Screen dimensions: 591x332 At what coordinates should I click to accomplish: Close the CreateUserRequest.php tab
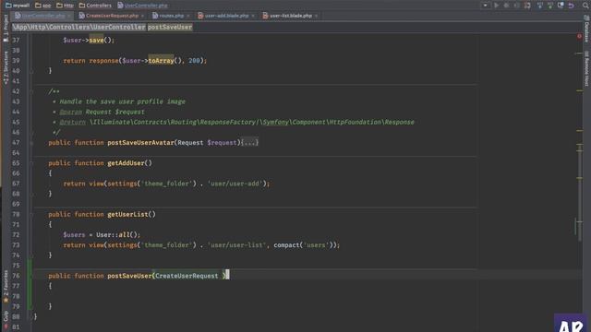tap(142, 16)
